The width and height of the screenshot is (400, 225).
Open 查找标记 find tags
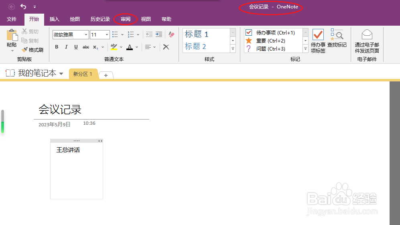coord(337,38)
